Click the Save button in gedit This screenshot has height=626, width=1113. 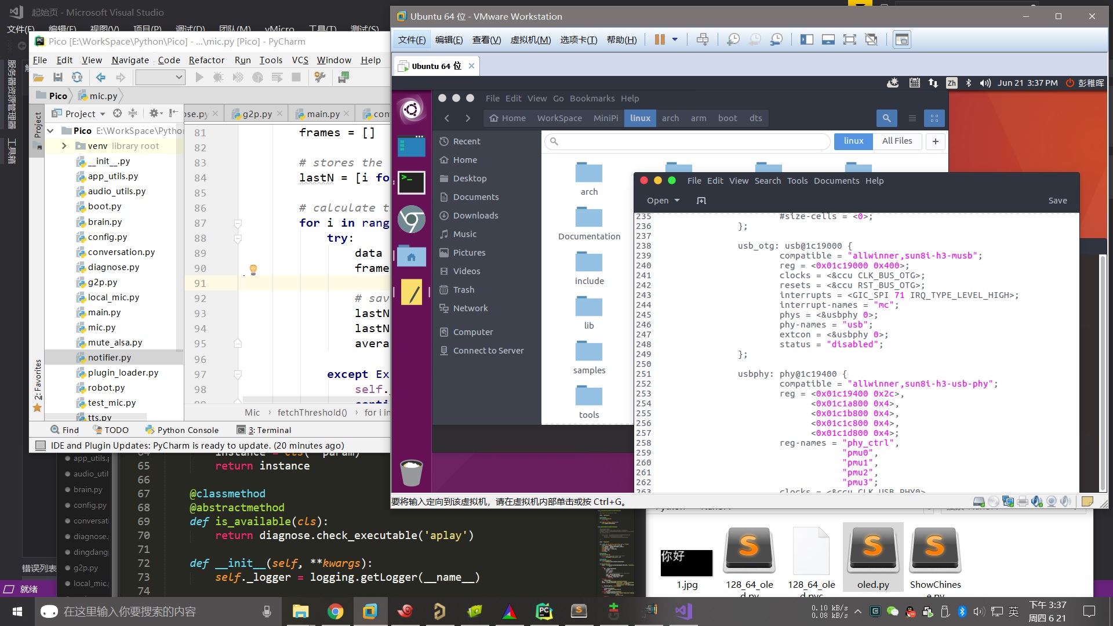(1057, 201)
